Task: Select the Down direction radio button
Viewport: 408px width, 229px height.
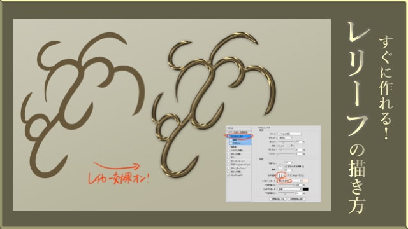Action: tap(289, 146)
